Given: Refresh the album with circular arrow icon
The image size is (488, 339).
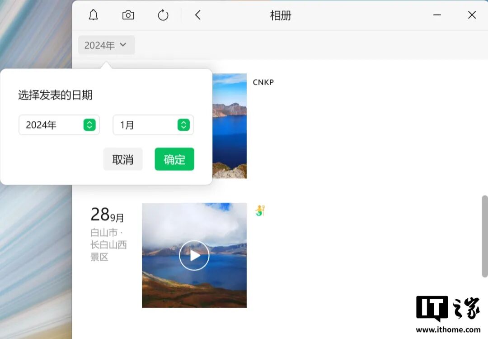Looking at the screenshot, I should pyautogui.click(x=163, y=15).
